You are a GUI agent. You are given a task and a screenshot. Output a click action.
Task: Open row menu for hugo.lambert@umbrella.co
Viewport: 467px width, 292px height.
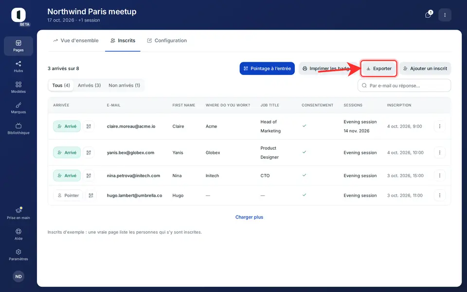(440, 196)
